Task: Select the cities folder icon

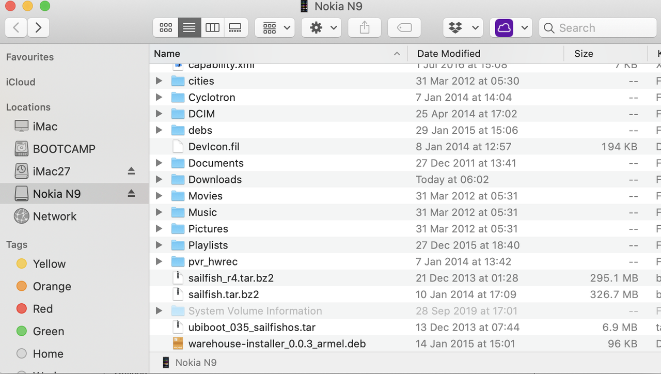Action: point(178,81)
